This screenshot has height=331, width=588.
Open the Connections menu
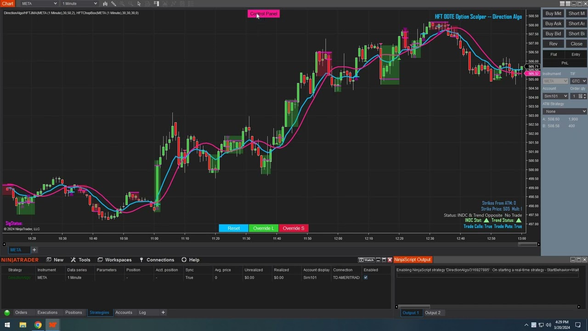pos(157,260)
